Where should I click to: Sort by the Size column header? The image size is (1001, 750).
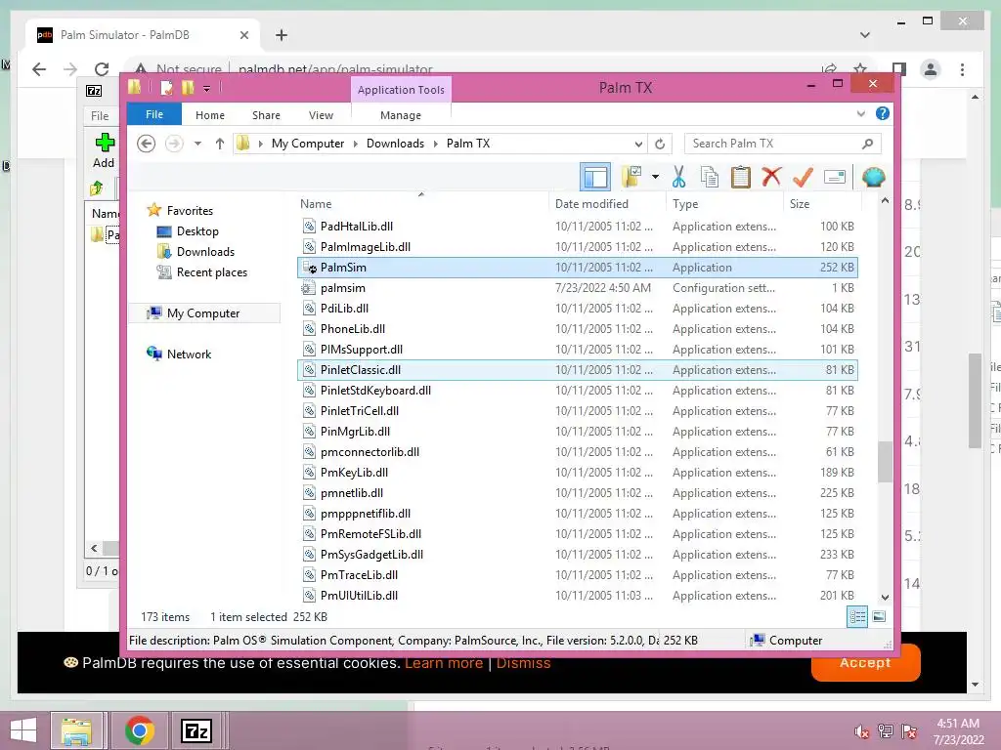click(821, 203)
